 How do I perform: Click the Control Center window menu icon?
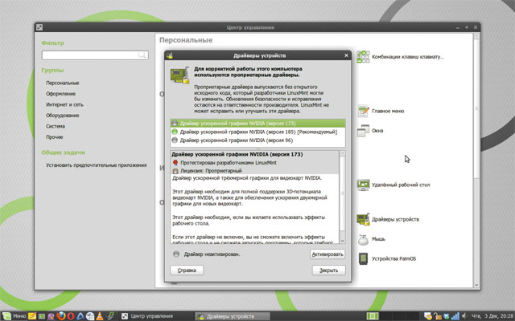(39, 27)
